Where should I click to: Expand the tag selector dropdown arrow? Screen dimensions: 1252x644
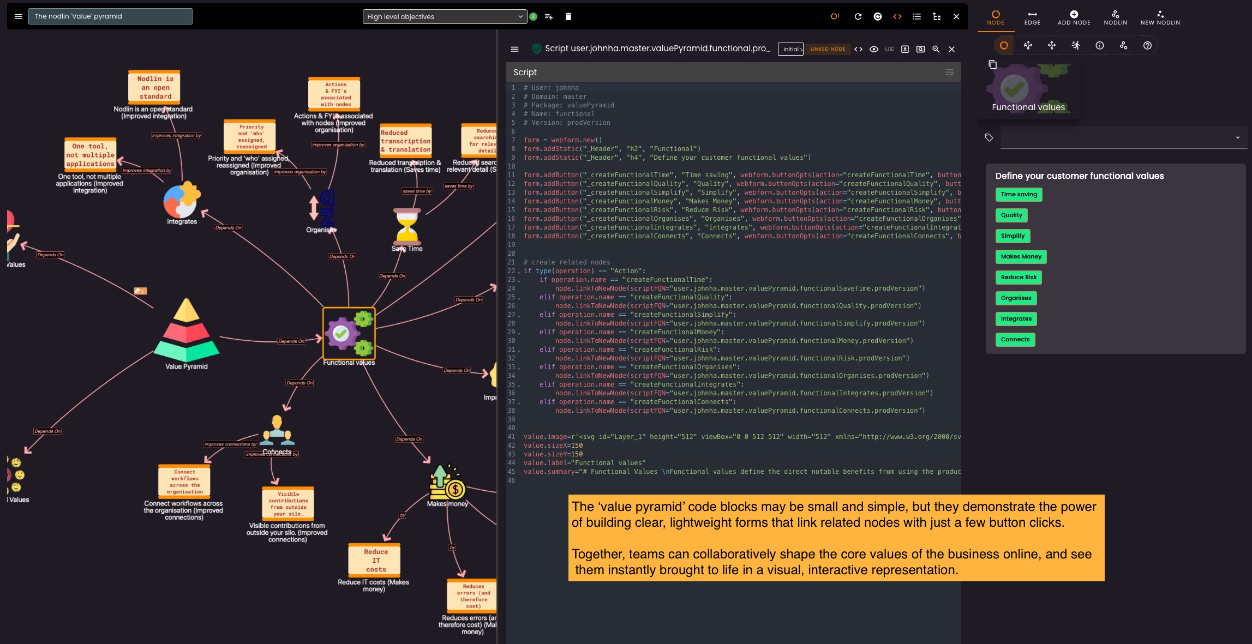[1237, 138]
